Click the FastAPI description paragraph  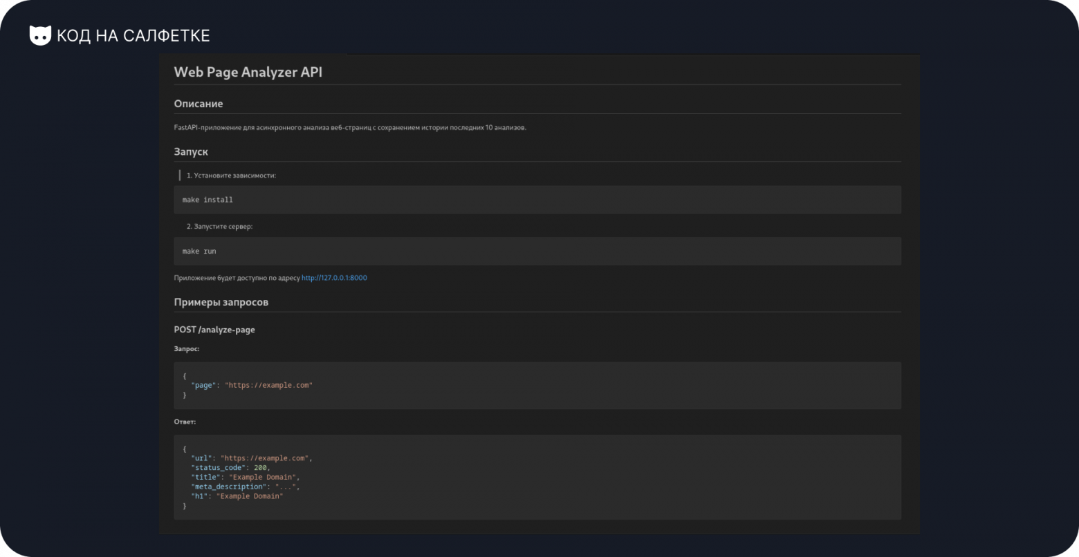(x=350, y=128)
